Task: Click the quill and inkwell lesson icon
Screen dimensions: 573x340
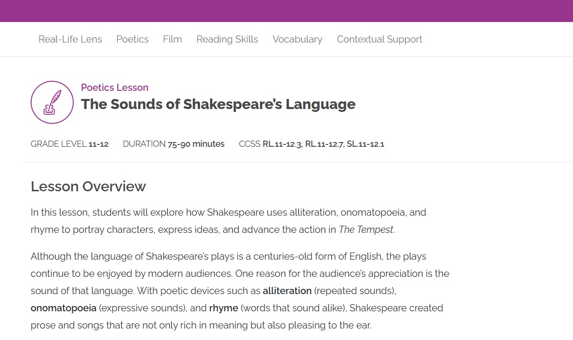Action: (x=52, y=102)
